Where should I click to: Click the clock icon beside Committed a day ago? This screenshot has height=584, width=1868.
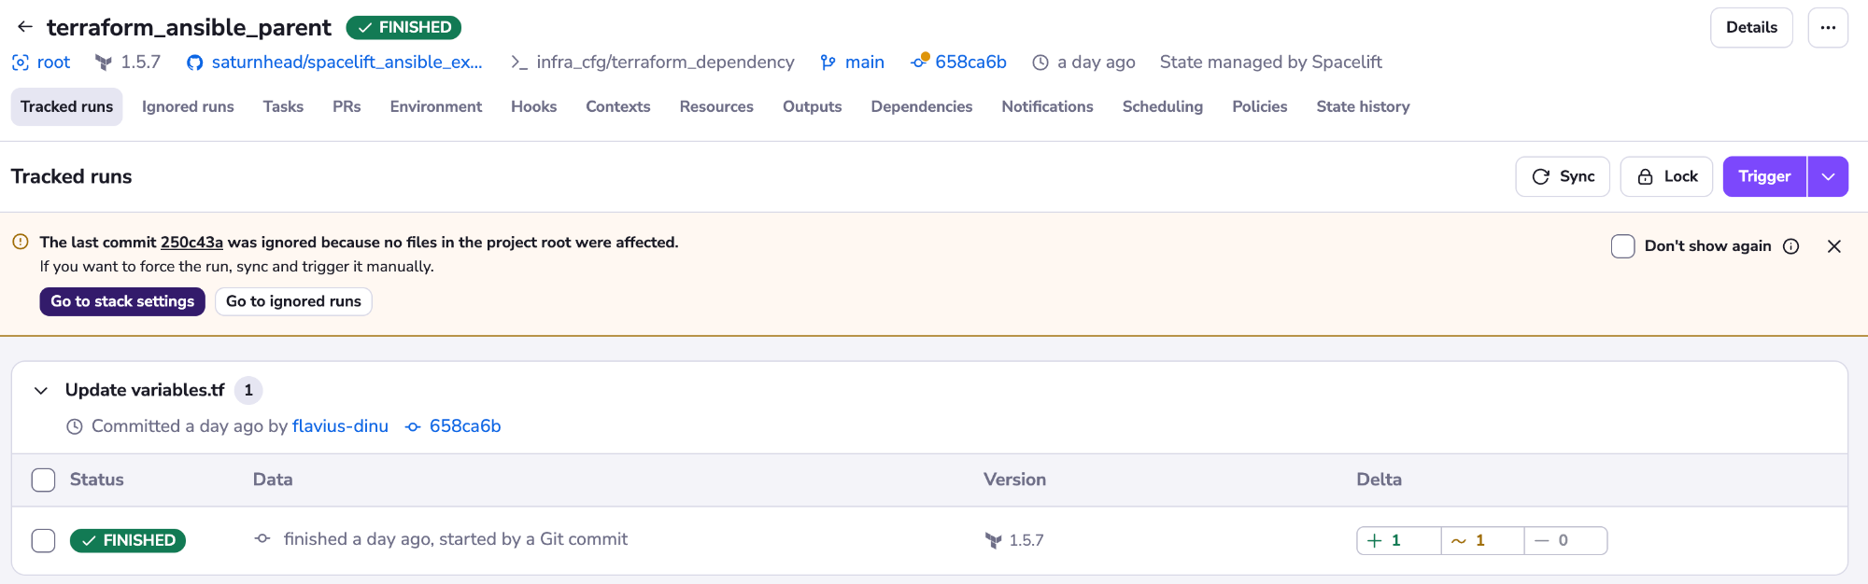click(75, 426)
